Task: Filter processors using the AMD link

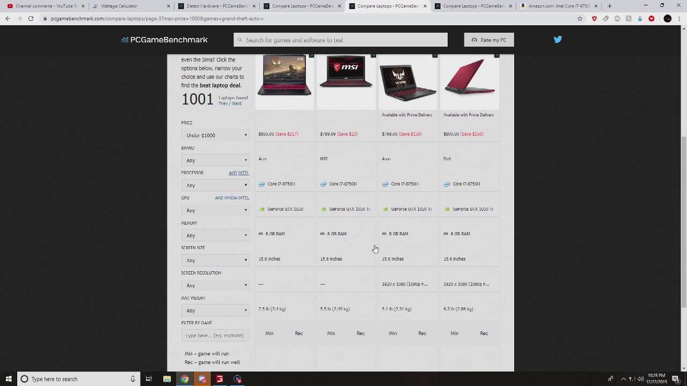Action: point(233,173)
